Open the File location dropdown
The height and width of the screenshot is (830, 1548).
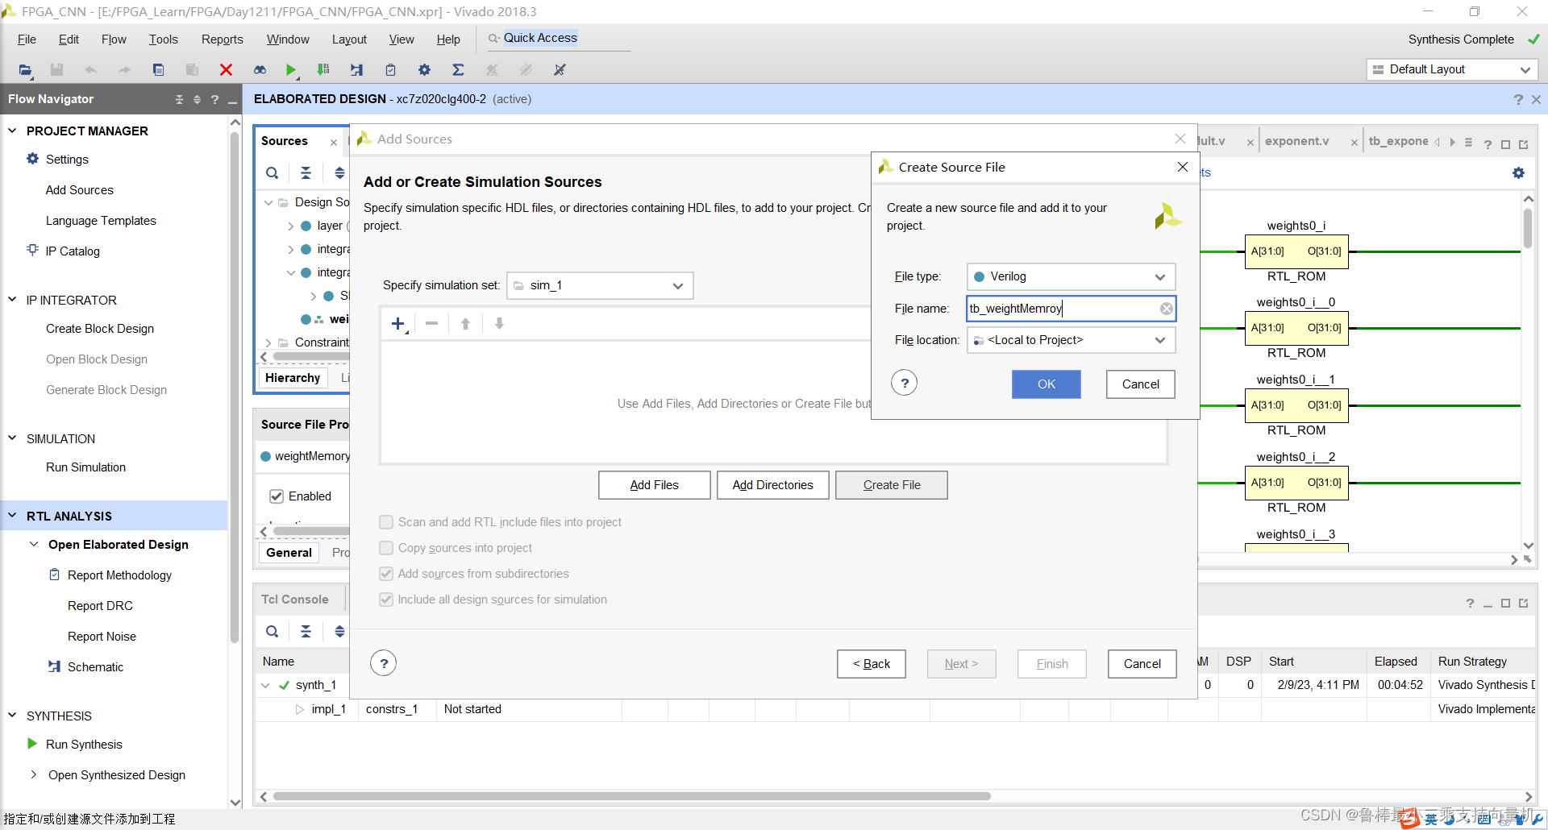tap(1071, 340)
